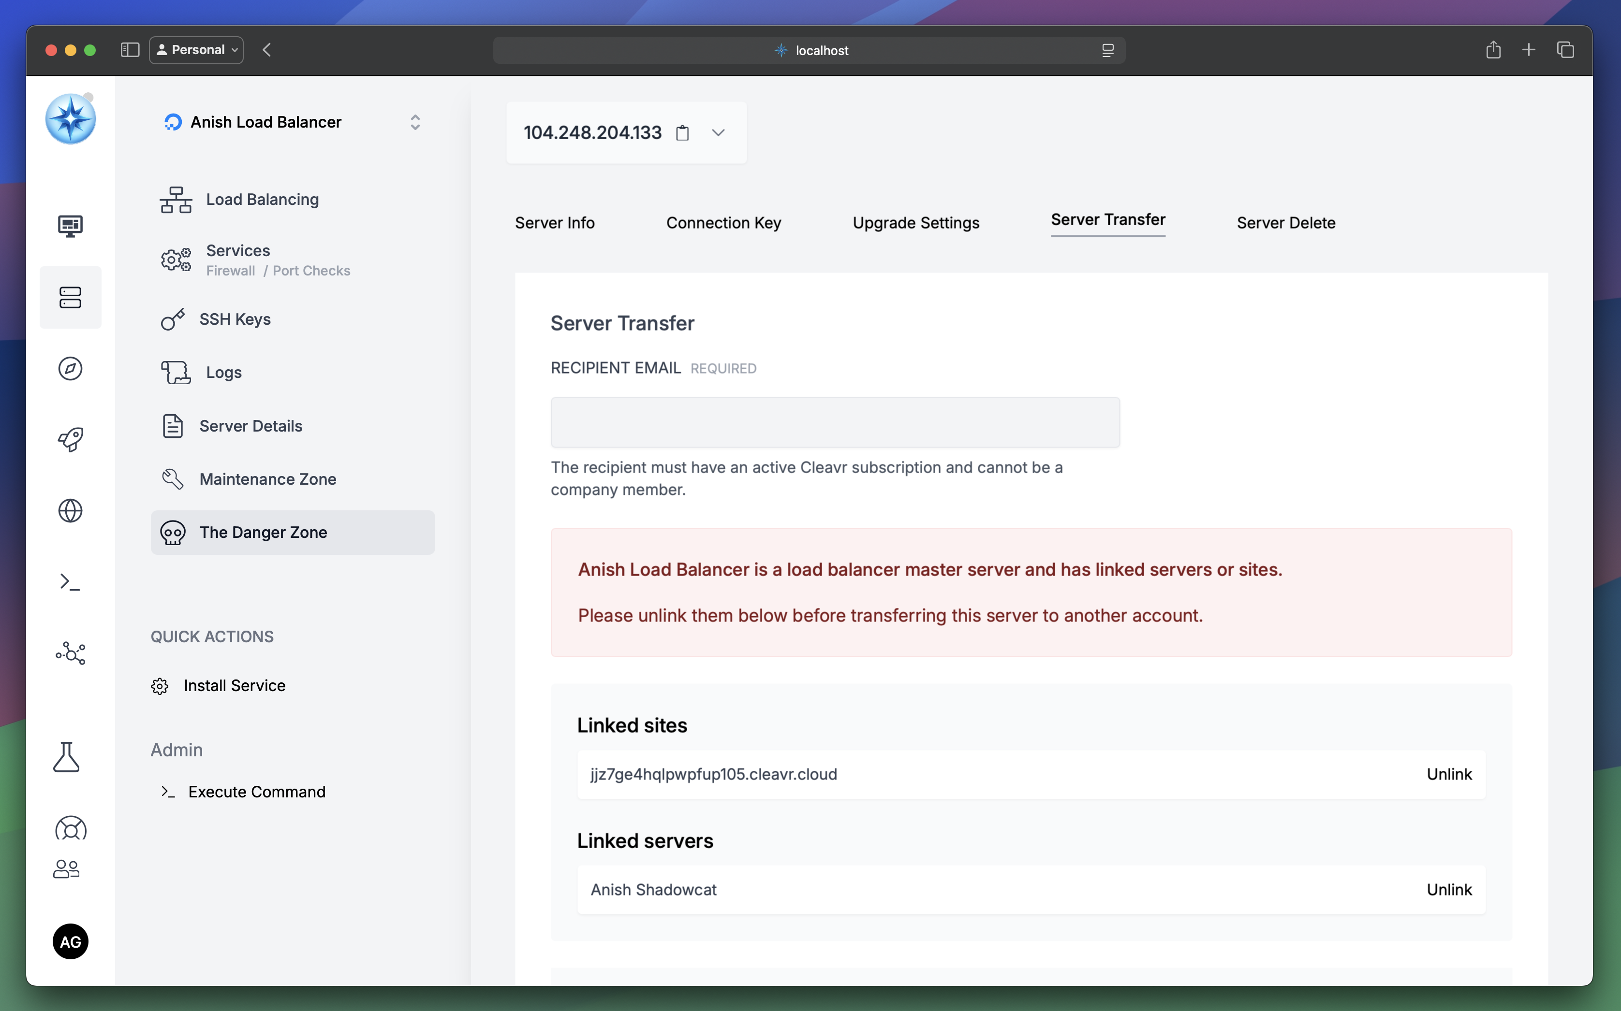This screenshot has height=1011, width=1621.
Task: Open the team members people icon
Action: pyautogui.click(x=66, y=868)
